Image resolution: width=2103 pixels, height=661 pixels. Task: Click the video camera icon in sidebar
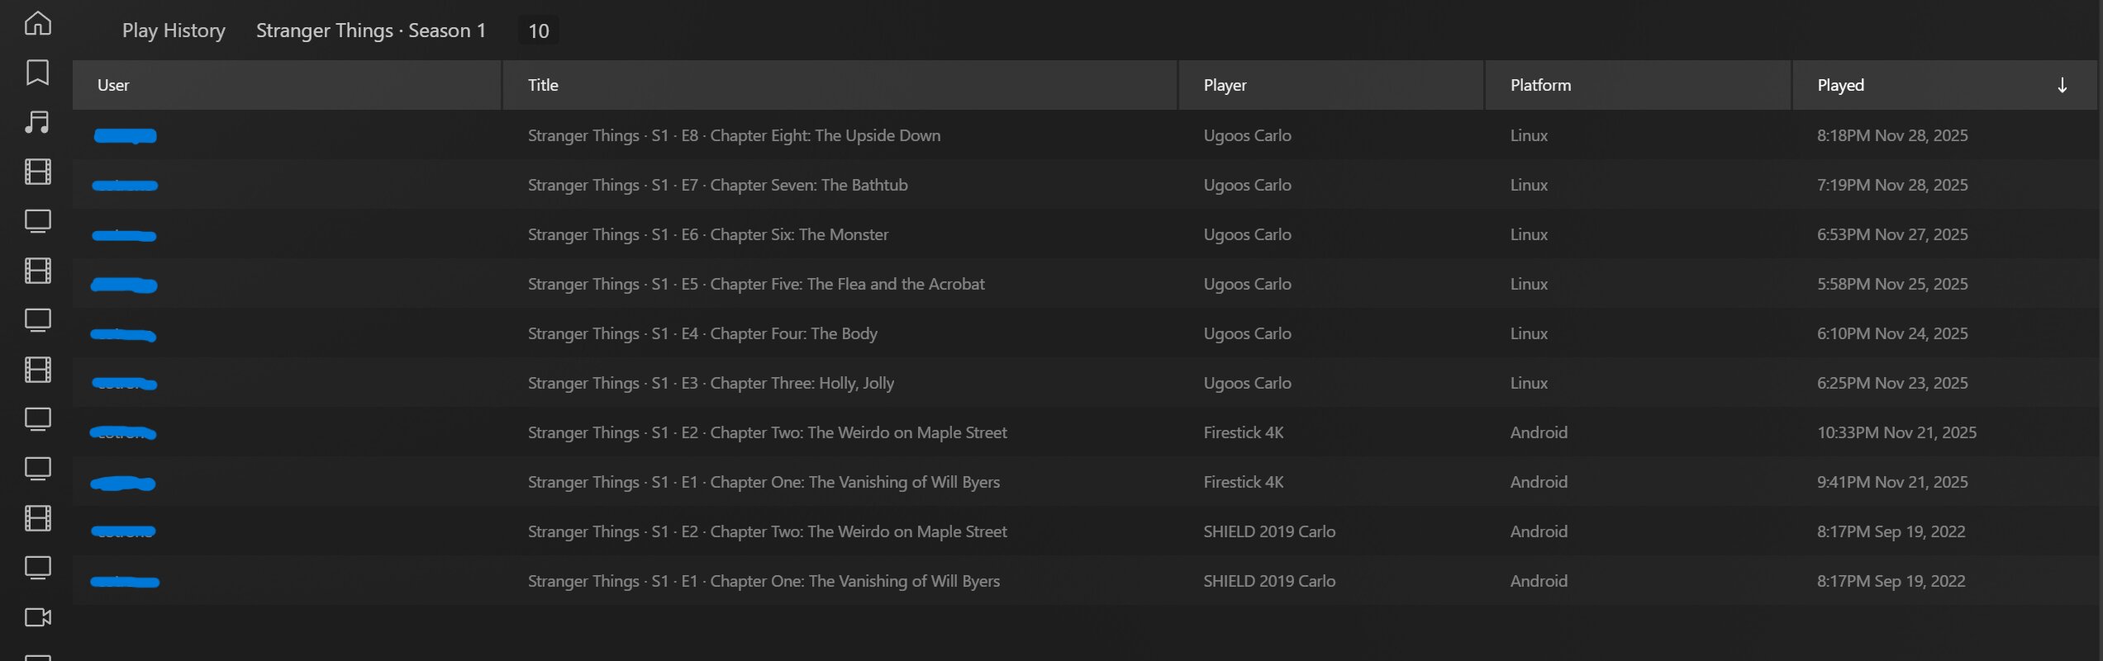(38, 617)
